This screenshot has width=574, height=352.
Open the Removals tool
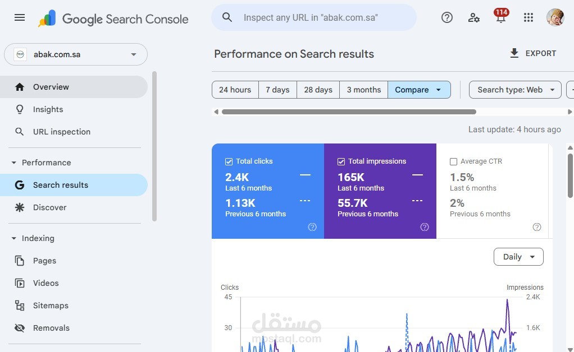click(51, 327)
